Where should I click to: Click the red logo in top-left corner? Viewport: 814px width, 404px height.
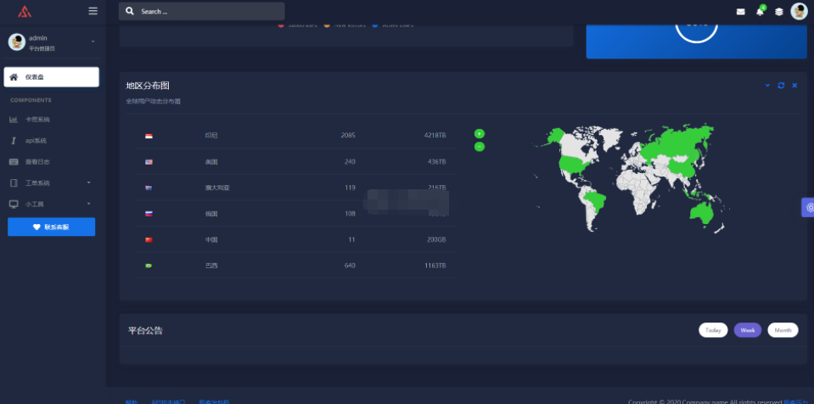(x=25, y=11)
